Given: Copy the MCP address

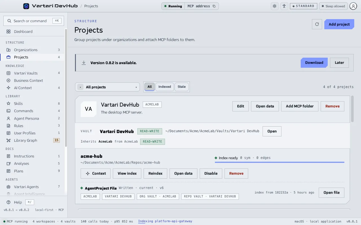Looking at the screenshot, I should click(x=201, y=6).
